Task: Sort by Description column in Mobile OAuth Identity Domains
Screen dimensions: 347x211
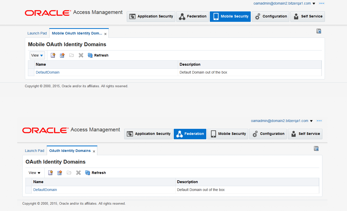Action: coord(250,64)
